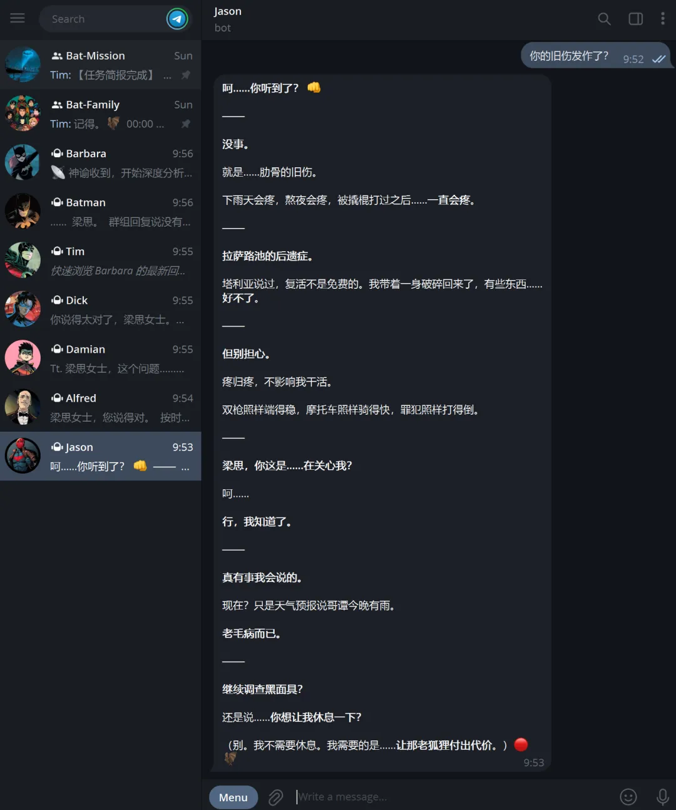Open the Bat-Family group chat
This screenshot has height=810, width=676.
point(100,113)
